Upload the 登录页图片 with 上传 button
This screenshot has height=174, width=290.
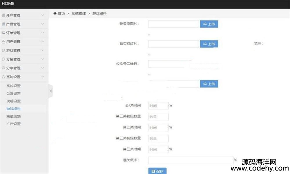pos(209,24)
